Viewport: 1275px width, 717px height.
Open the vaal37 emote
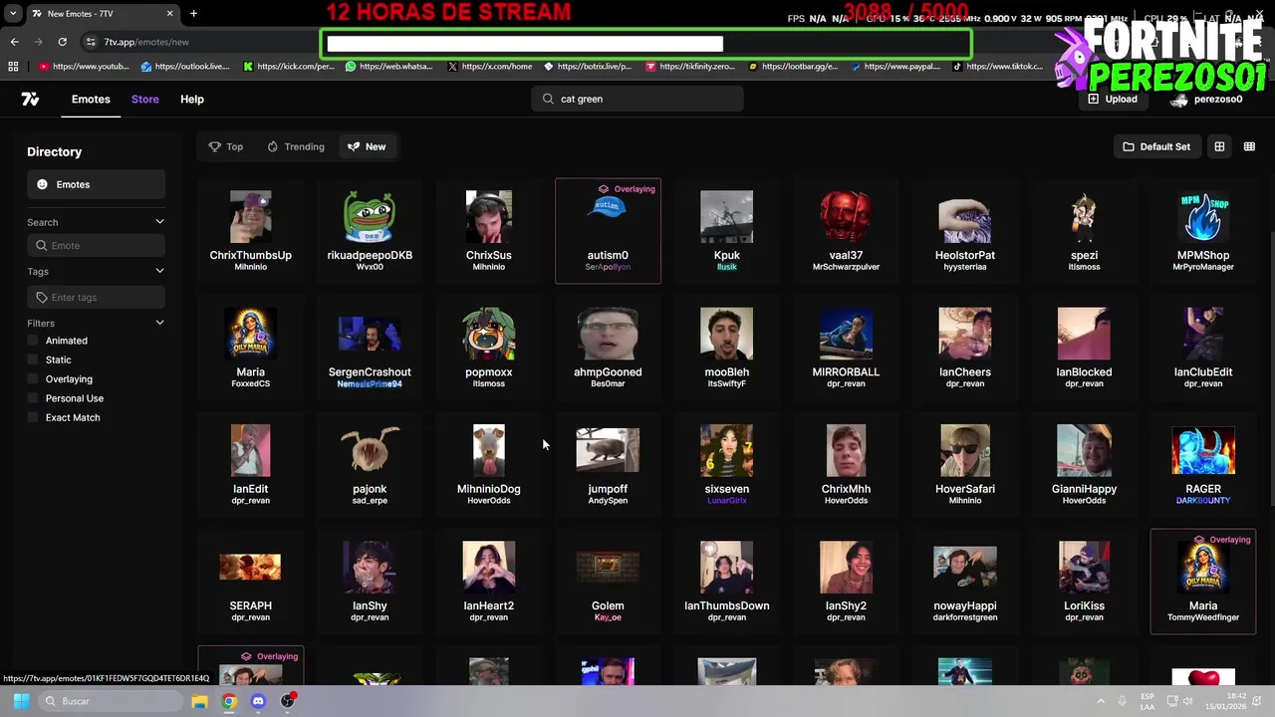(846, 231)
